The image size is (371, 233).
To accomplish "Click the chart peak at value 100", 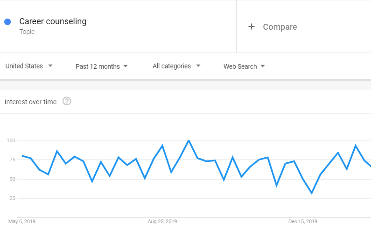I will click(x=189, y=140).
